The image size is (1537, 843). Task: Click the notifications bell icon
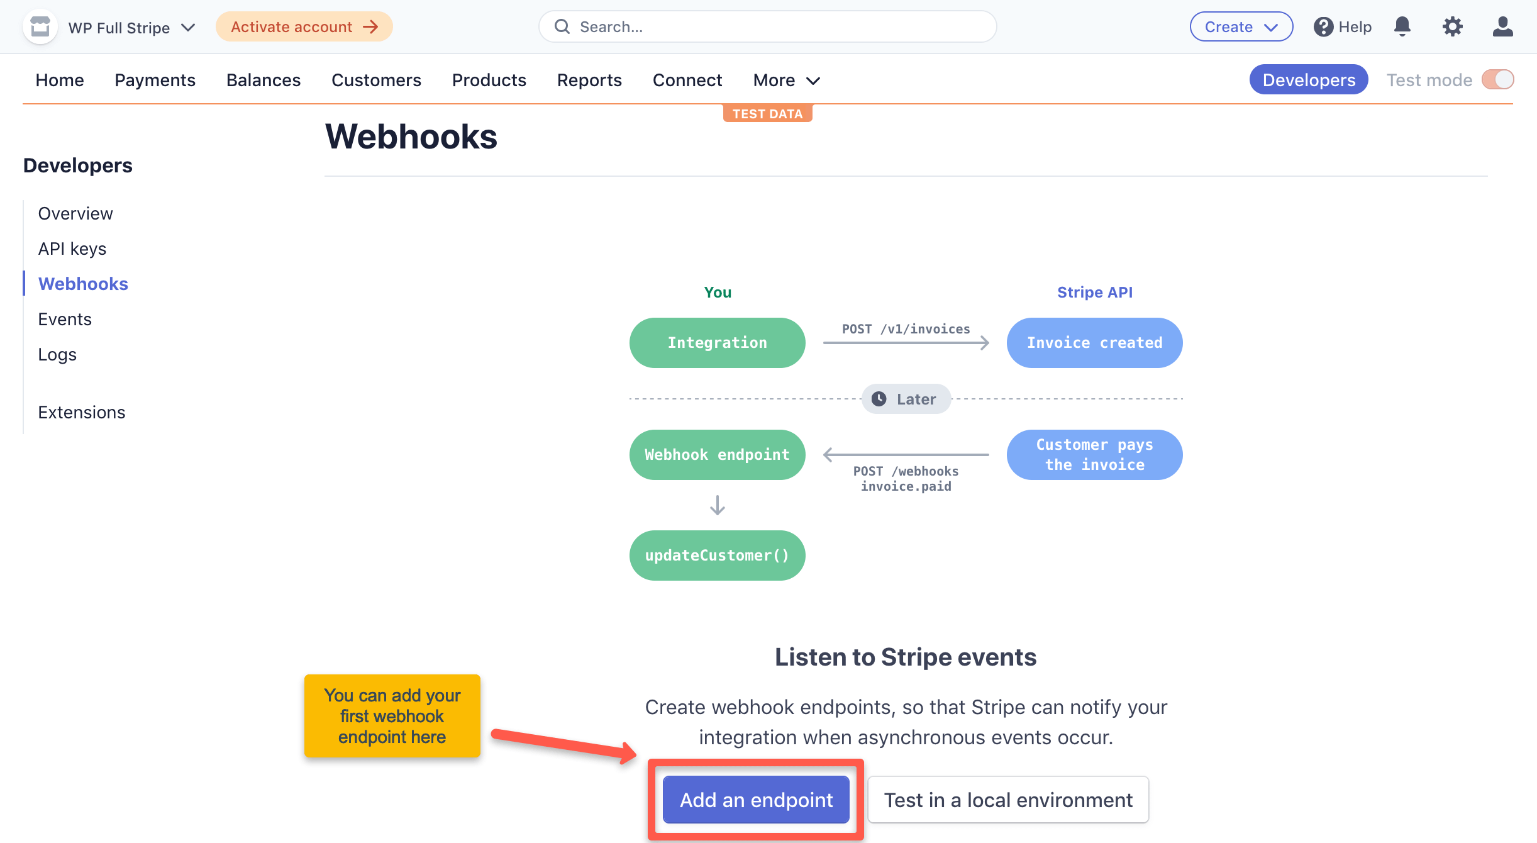pyautogui.click(x=1402, y=26)
